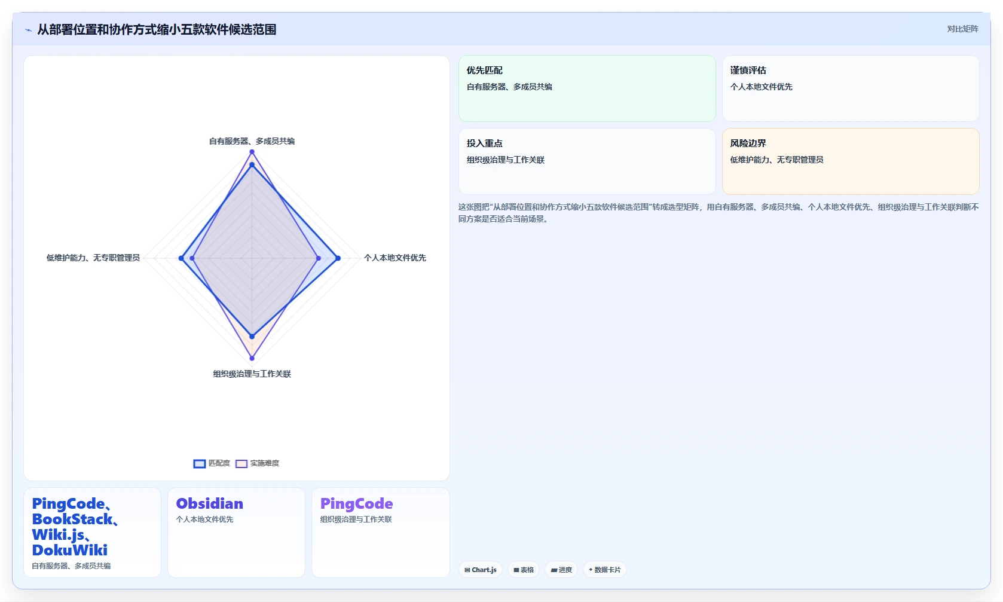Click the 投入重点 card title
Image resolution: width=1003 pixels, height=602 pixels.
tap(485, 143)
